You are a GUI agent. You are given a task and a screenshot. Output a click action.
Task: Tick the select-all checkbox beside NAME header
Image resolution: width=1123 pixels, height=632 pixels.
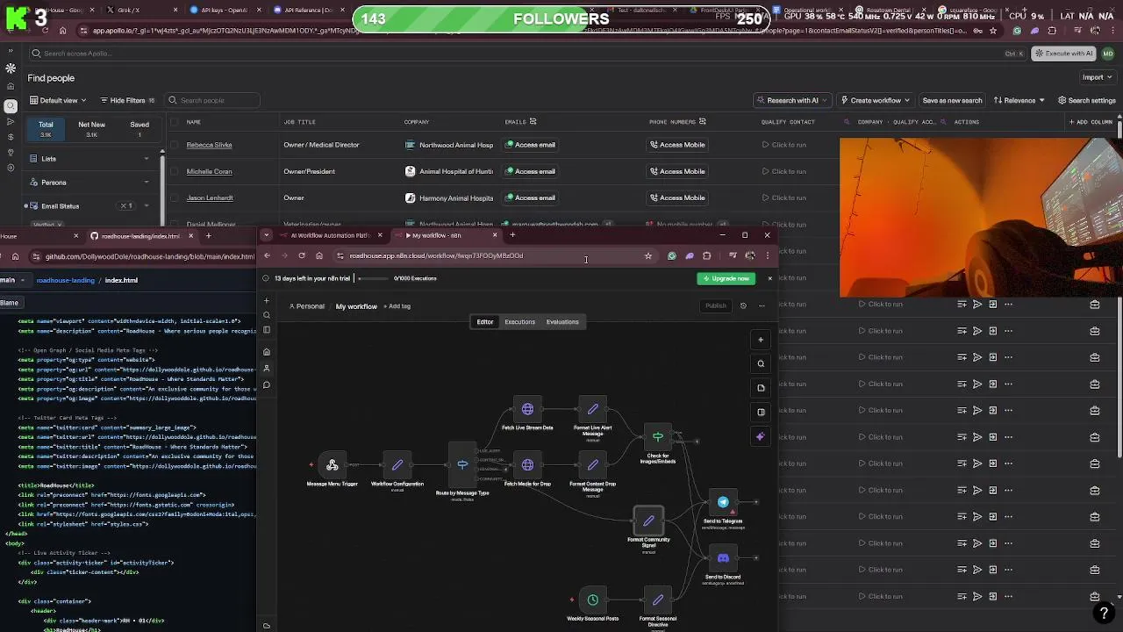point(175,122)
